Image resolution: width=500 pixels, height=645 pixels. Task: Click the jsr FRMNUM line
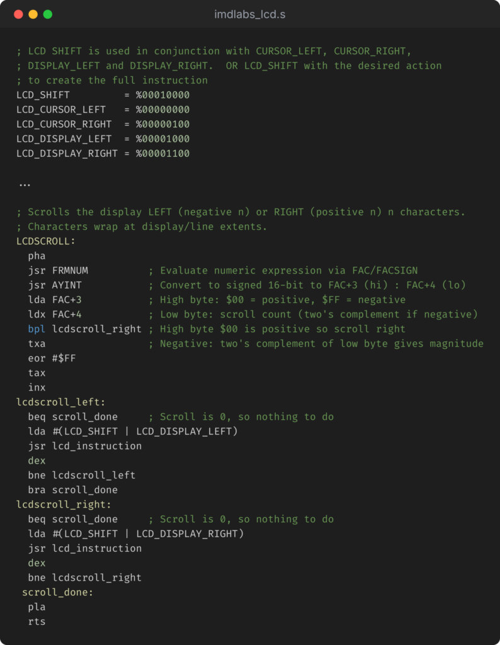(x=58, y=270)
